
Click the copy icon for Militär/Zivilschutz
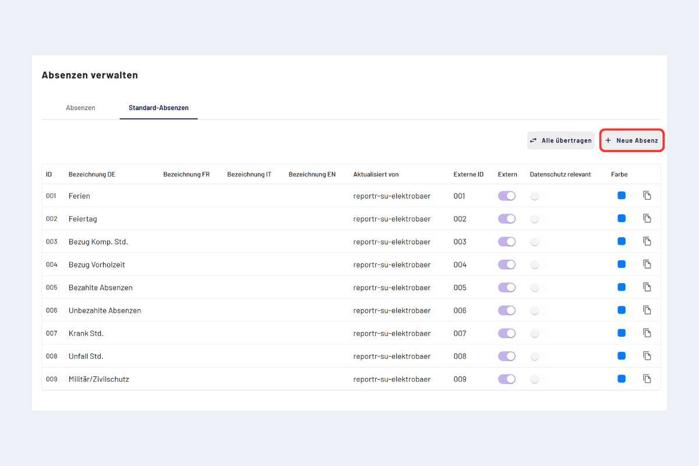647,379
